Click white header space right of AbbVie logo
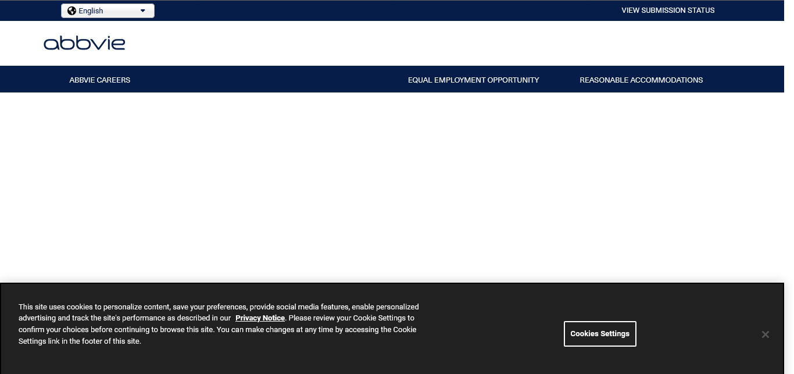794x374 pixels. (x=407, y=43)
